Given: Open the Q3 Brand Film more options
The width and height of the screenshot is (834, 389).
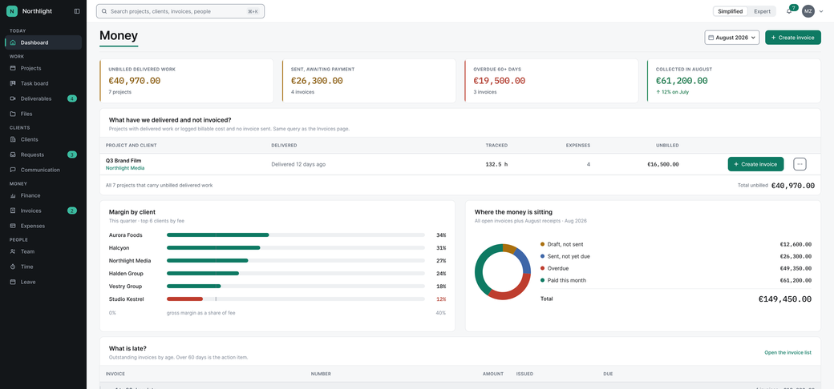Looking at the screenshot, I should 800,164.
